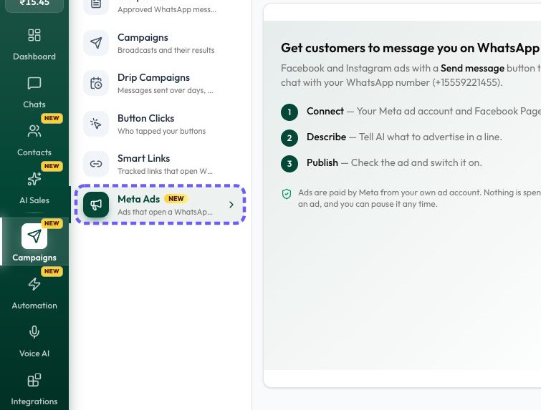Click the bold 'Send message' text
The height and width of the screenshot is (410, 541).
click(472, 68)
